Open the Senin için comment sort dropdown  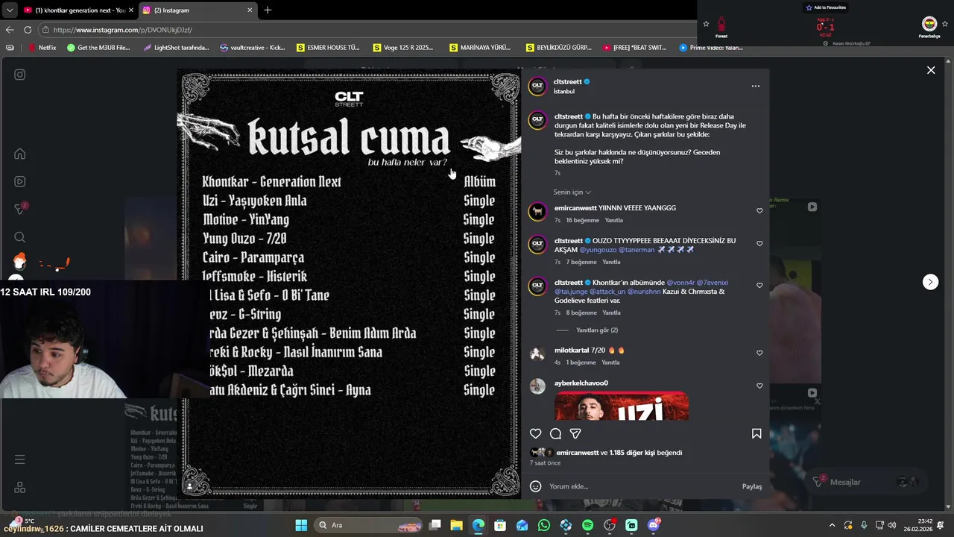[572, 192]
